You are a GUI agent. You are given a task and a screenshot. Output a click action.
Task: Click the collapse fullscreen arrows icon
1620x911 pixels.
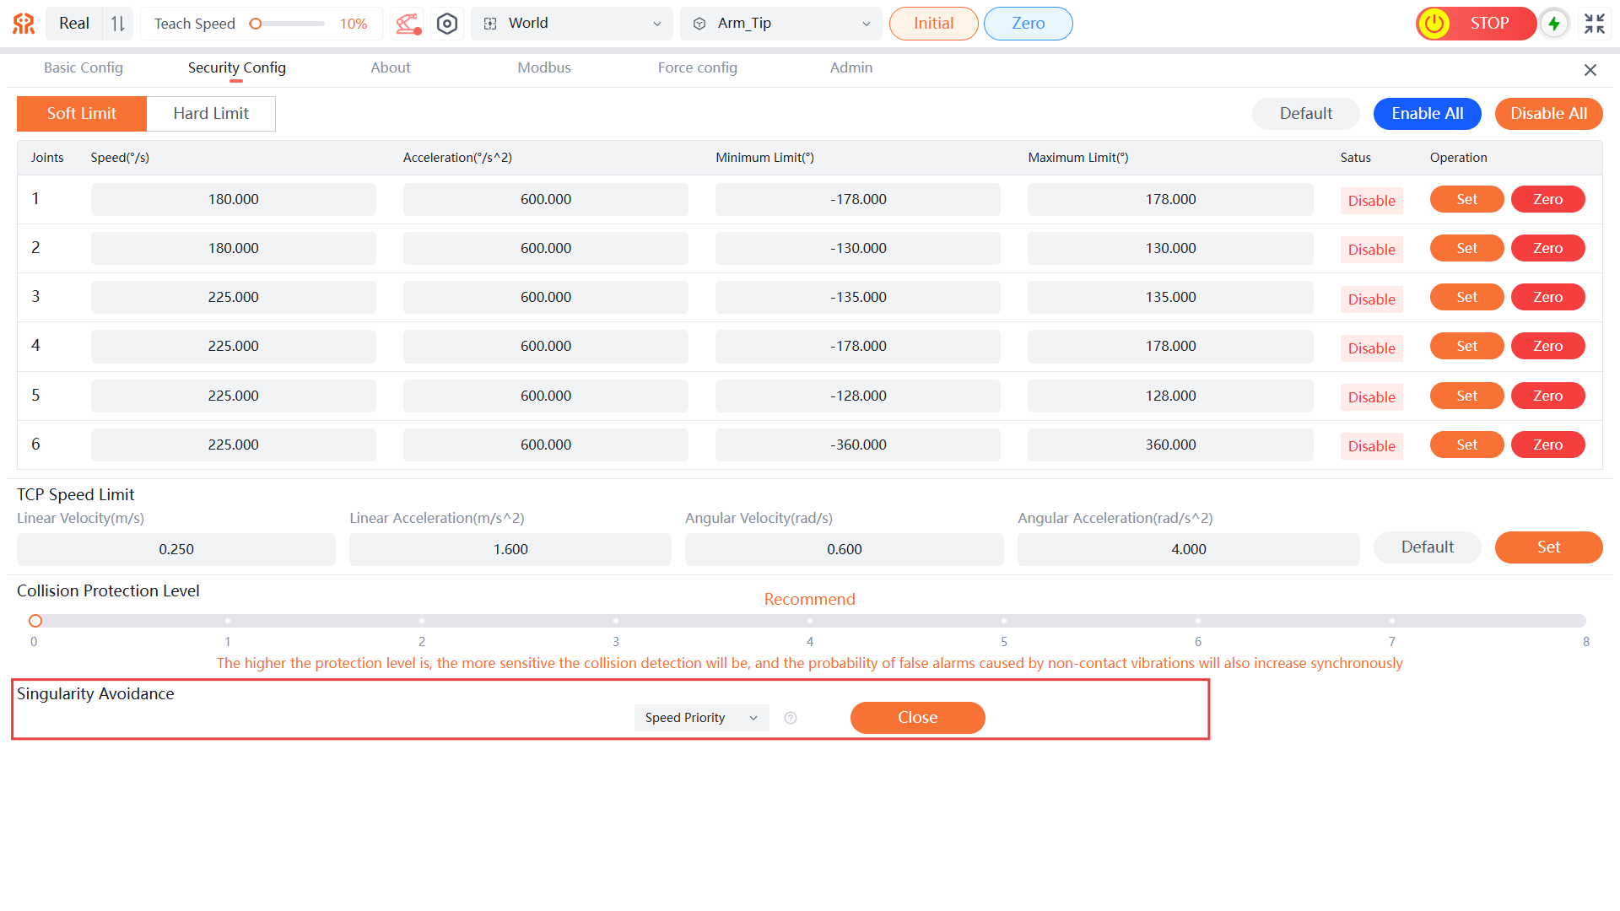coord(1594,24)
